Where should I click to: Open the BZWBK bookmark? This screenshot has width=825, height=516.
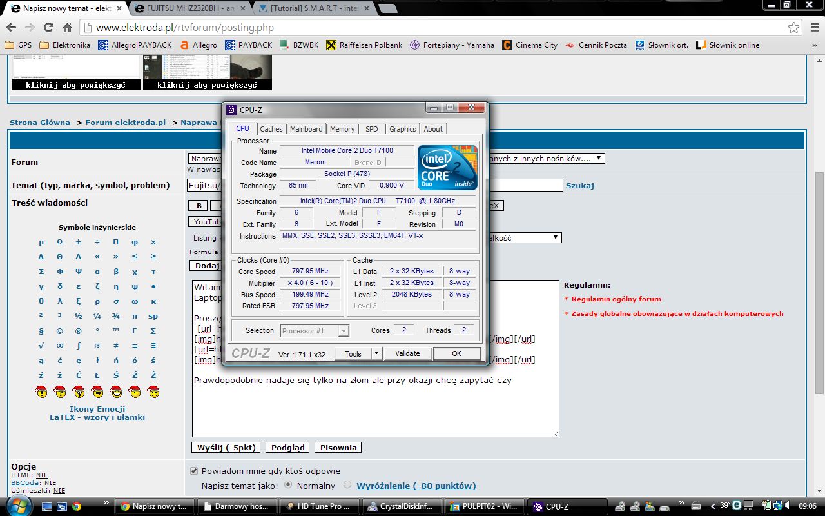(298, 45)
